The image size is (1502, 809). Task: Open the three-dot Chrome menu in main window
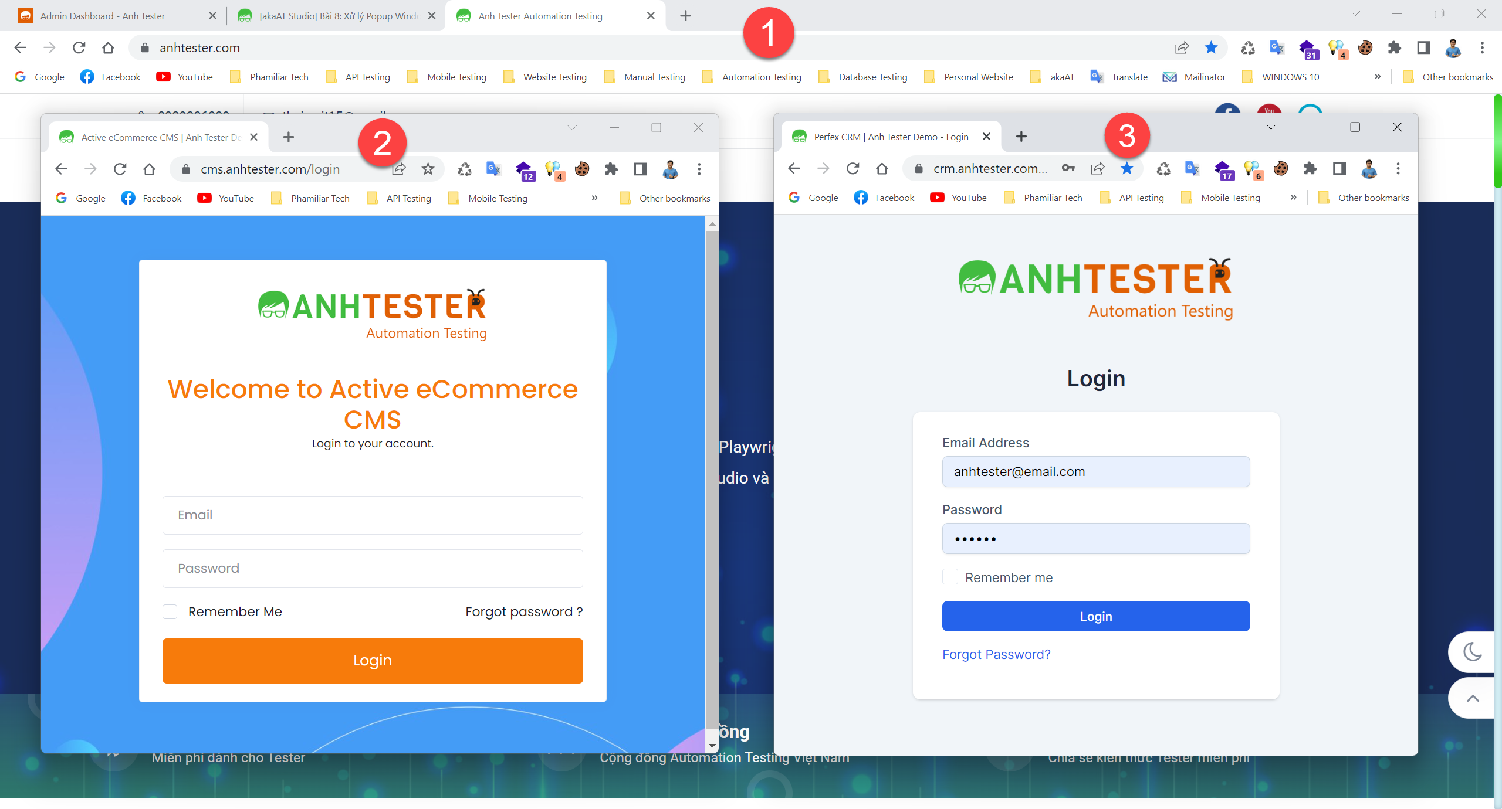pos(1482,47)
